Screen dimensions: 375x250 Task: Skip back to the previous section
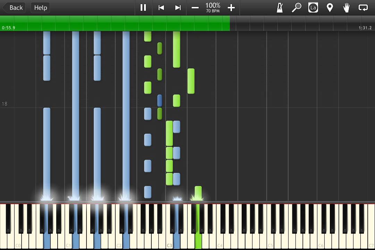click(161, 8)
